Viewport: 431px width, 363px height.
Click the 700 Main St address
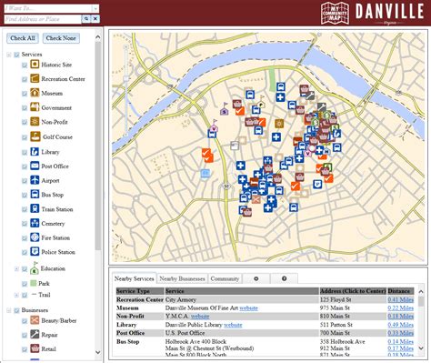[335, 333]
